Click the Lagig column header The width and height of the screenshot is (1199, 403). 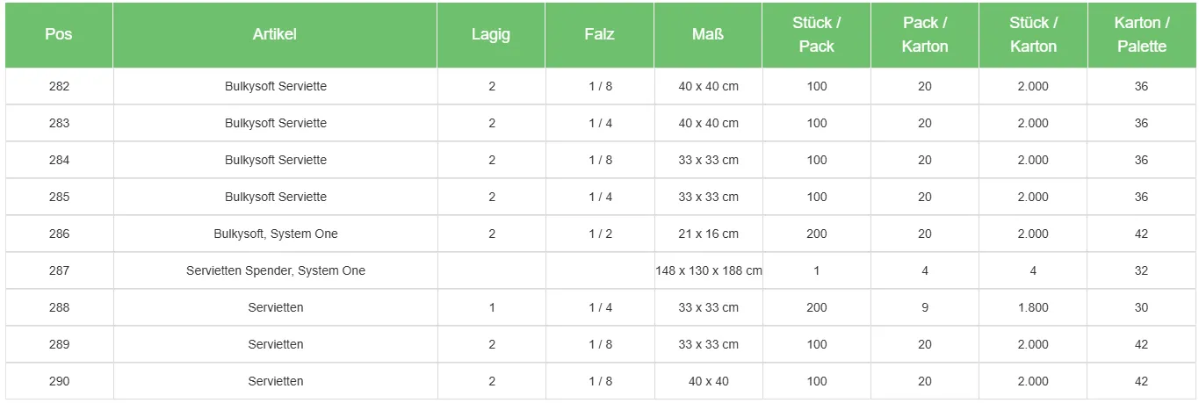point(491,34)
